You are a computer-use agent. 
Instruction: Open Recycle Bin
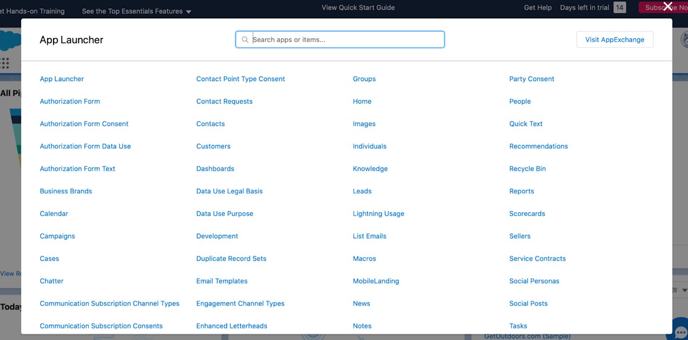point(528,169)
